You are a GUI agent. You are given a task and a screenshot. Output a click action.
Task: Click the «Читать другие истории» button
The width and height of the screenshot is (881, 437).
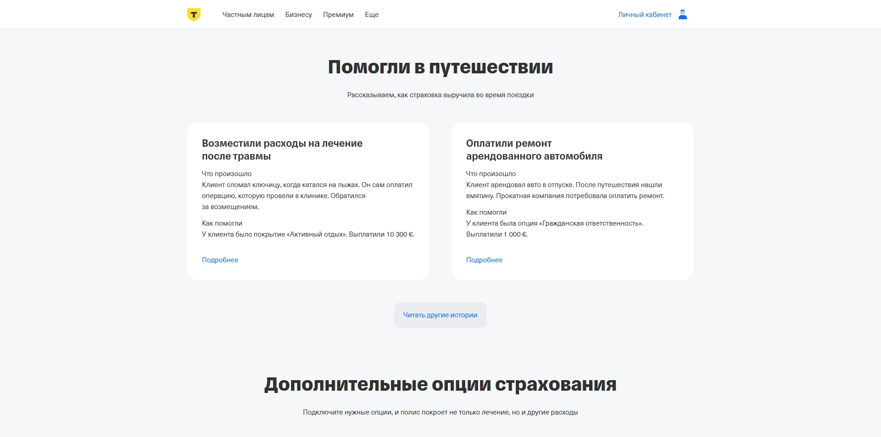440,315
